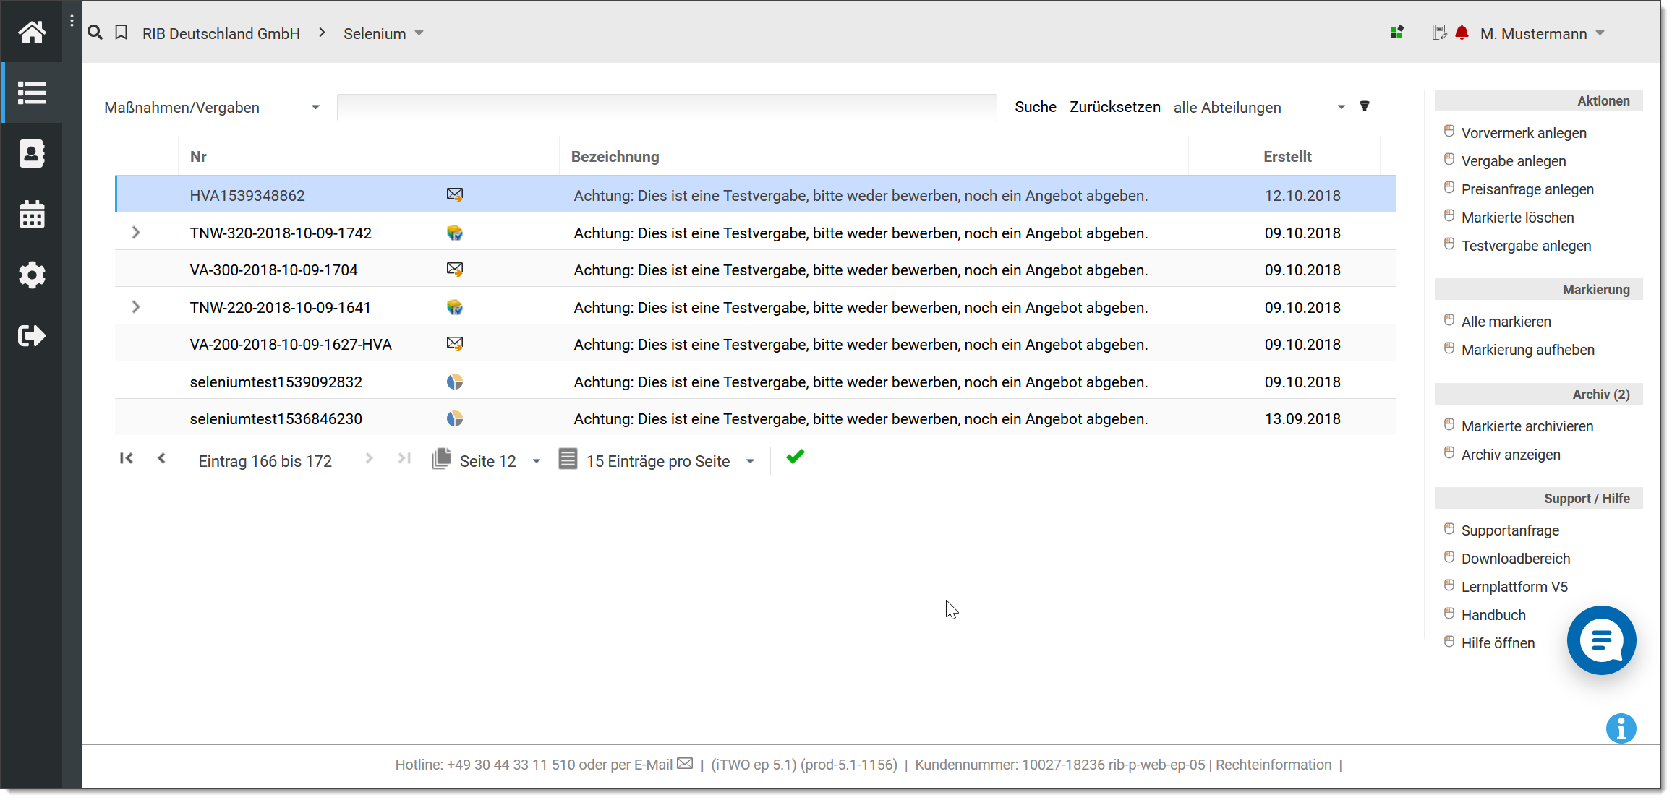Open the Maßnahmen/Vergaben dropdown
Screen dimensions: 1672x800
[x=212, y=108]
